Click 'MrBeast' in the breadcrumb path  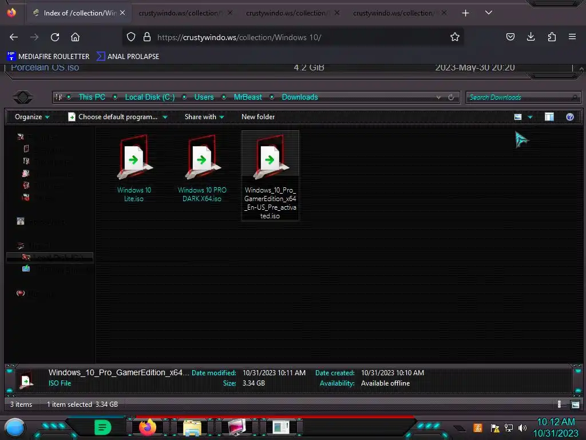pyautogui.click(x=248, y=97)
